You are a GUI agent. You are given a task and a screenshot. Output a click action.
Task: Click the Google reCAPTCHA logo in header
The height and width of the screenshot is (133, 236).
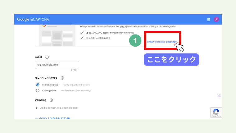(x=33, y=19)
